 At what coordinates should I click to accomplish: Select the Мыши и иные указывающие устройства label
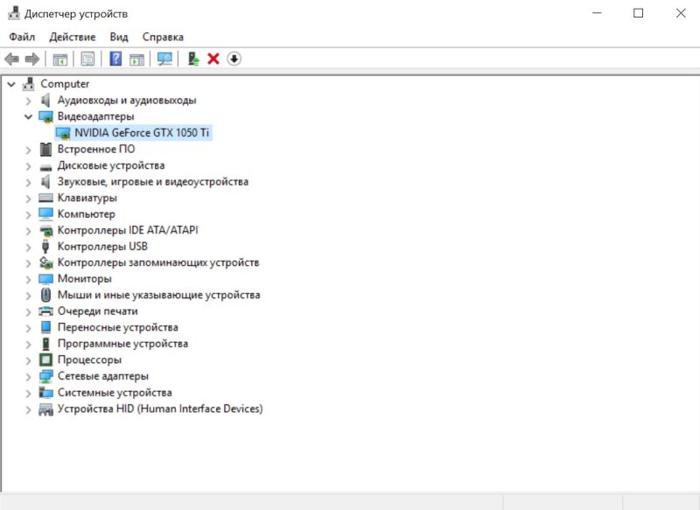(158, 295)
